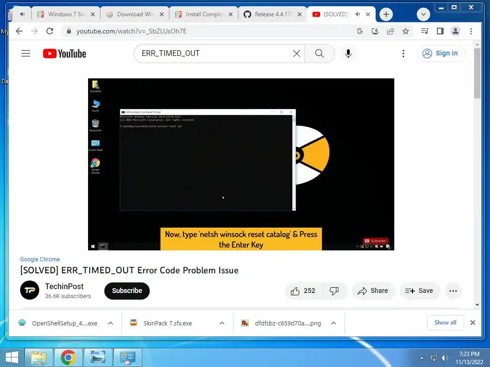Click the video player to pause
This screenshot has width=490, height=367.
click(x=241, y=164)
